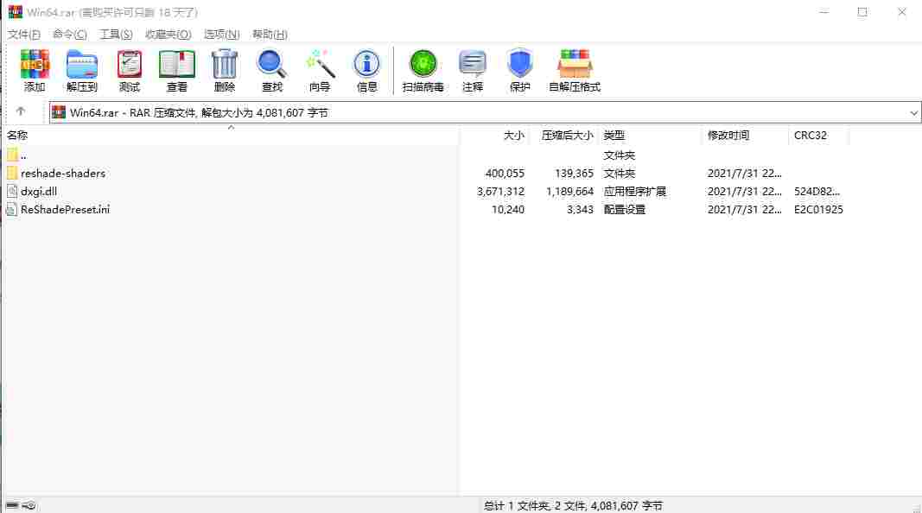
Task: Go up one level arrow
Action: [x=21, y=111]
